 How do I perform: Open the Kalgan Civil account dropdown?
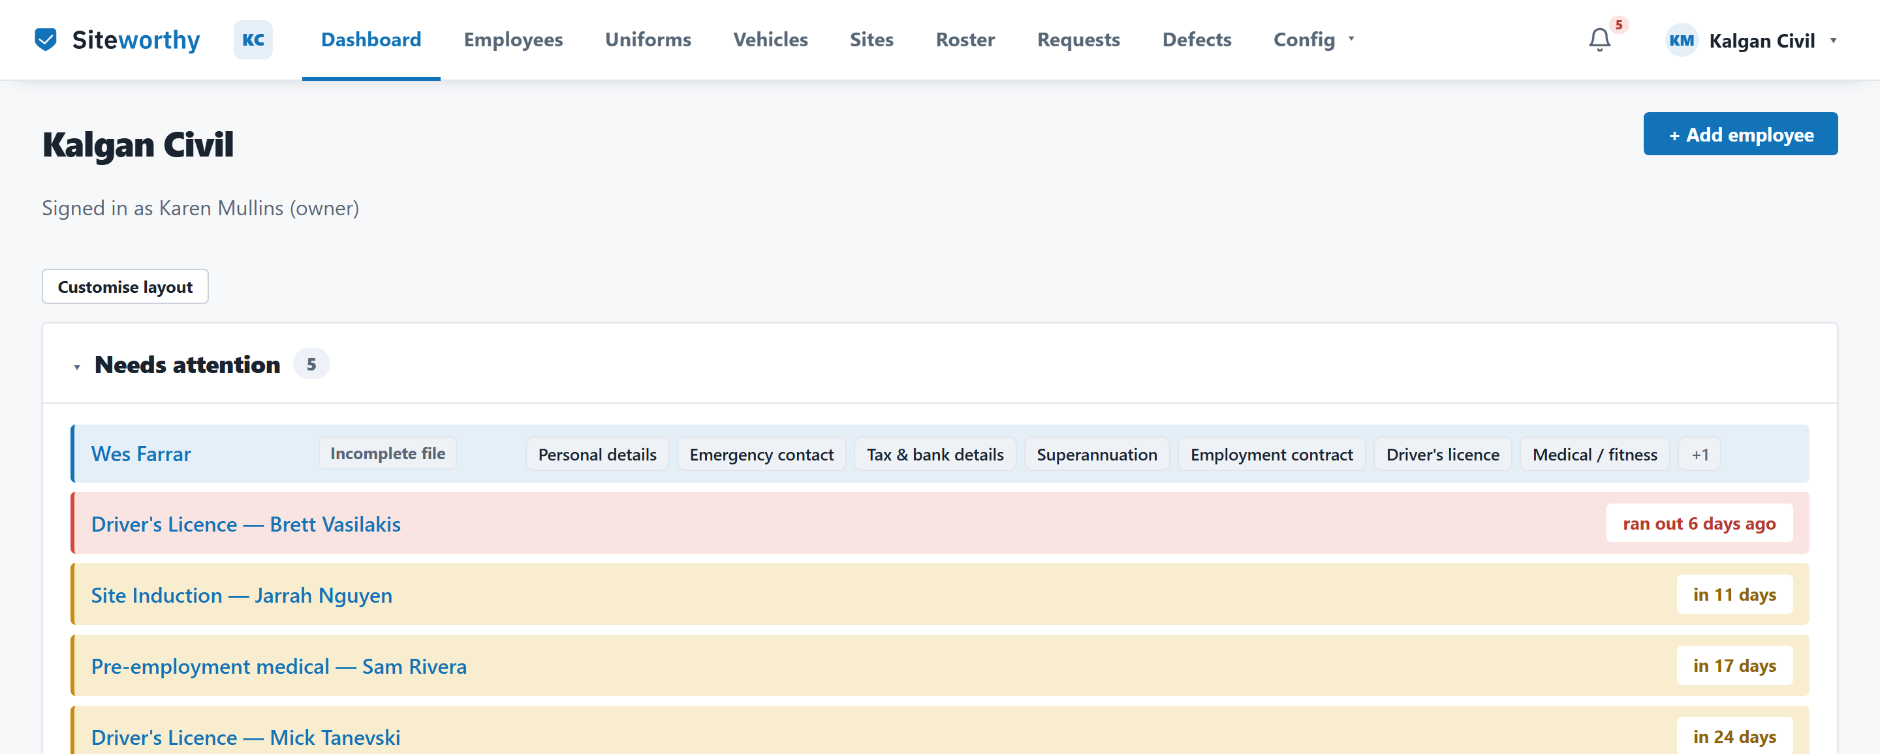(x=1751, y=40)
